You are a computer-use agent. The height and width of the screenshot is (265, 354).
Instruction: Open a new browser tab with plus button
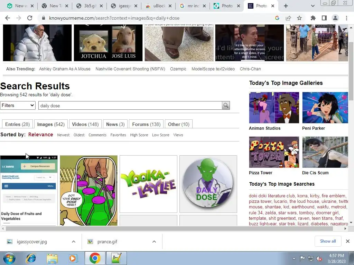(x=286, y=6)
